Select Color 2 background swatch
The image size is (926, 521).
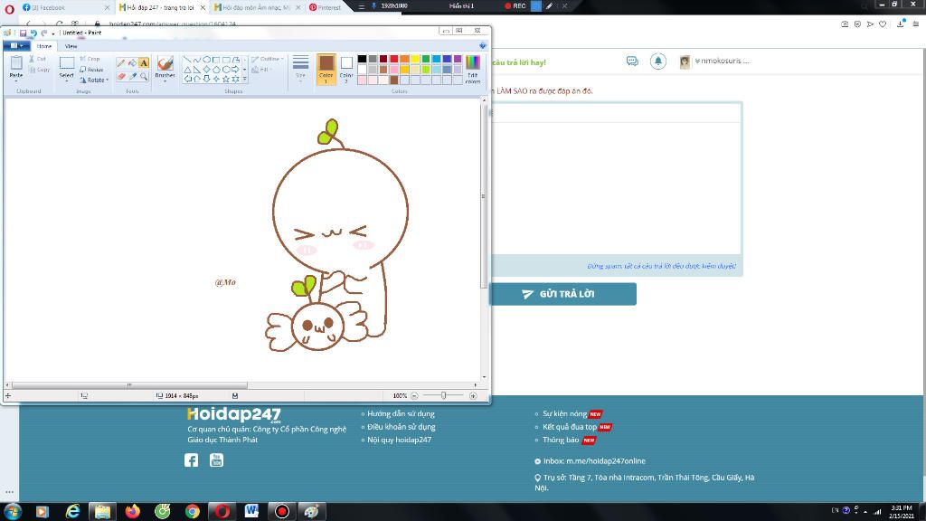[346, 69]
